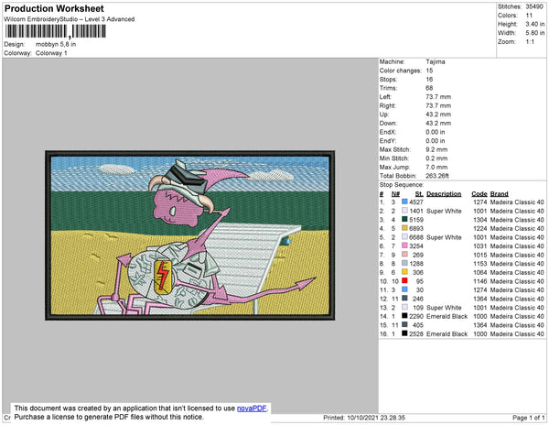
Task: Select the barcode under the worksheet title
Action: pyautogui.click(x=55, y=31)
